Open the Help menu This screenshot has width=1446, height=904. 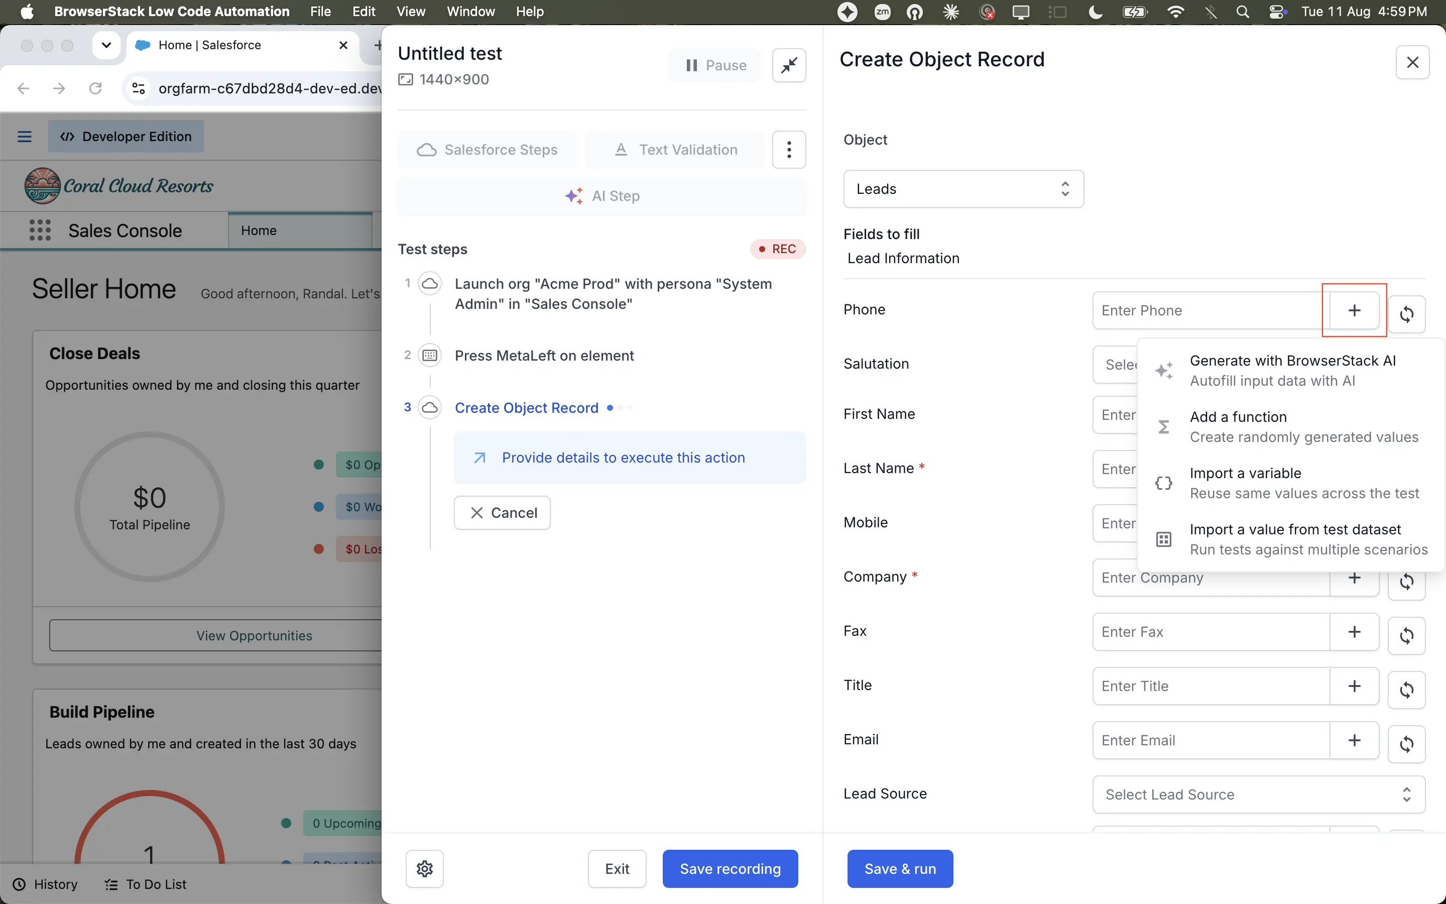tap(529, 12)
